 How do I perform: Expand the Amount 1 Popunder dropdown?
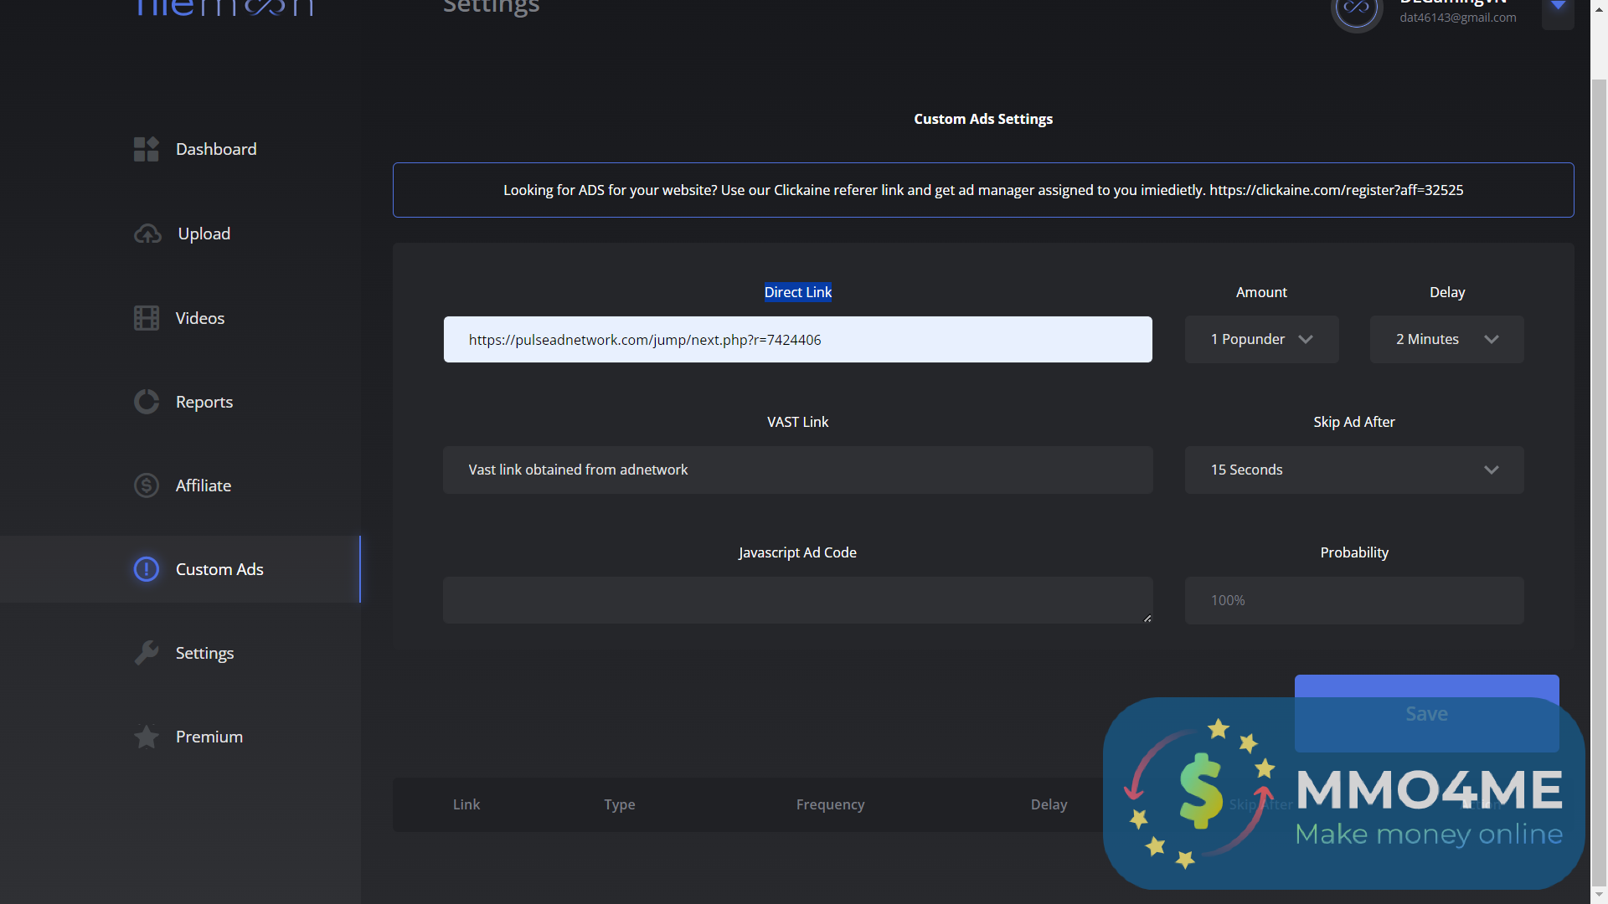point(1261,339)
